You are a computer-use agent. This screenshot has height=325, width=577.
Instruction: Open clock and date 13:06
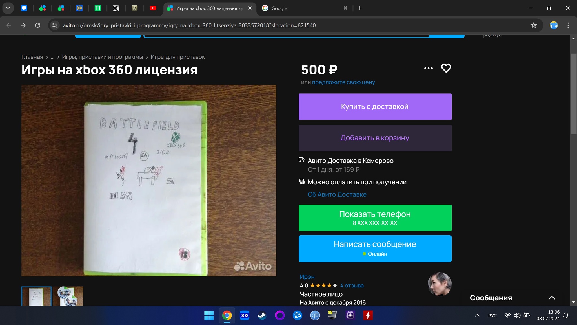(x=548, y=315)
